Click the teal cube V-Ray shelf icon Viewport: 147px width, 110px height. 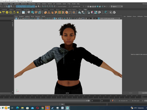click(32, 13)
